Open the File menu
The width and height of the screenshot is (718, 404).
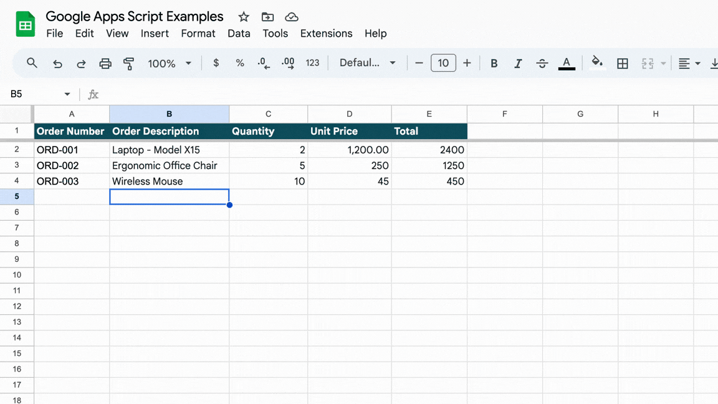pyautogui.click(x=54, y=34)
